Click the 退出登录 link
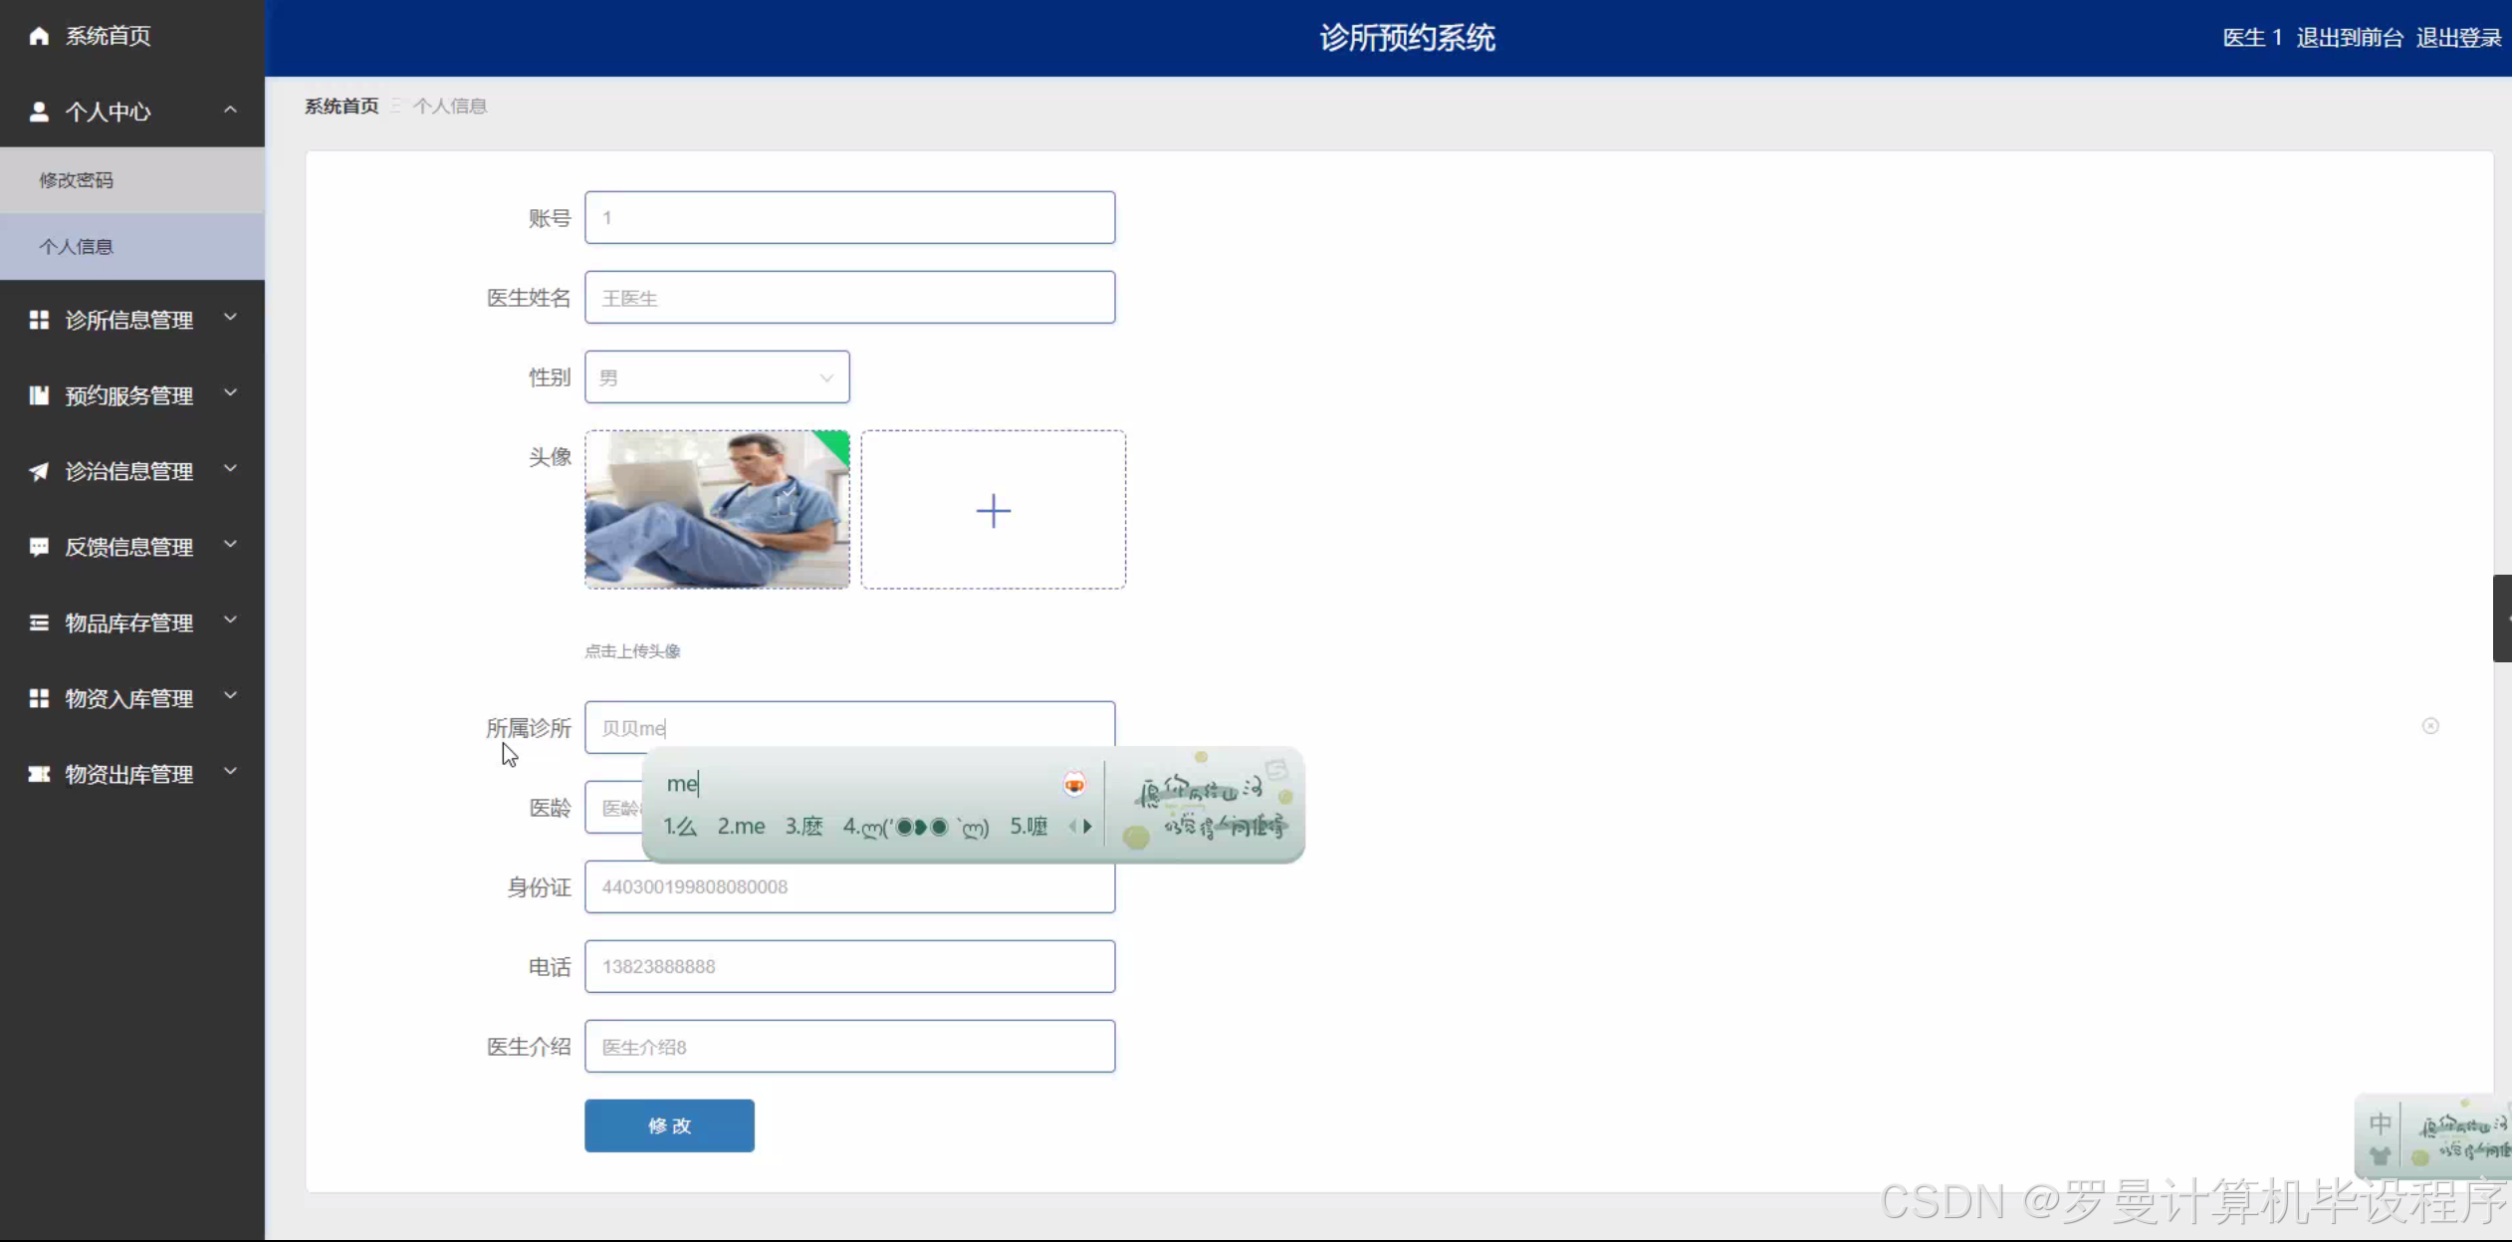Viewport: 2512px width, 1242px height. coord(2458,38)
